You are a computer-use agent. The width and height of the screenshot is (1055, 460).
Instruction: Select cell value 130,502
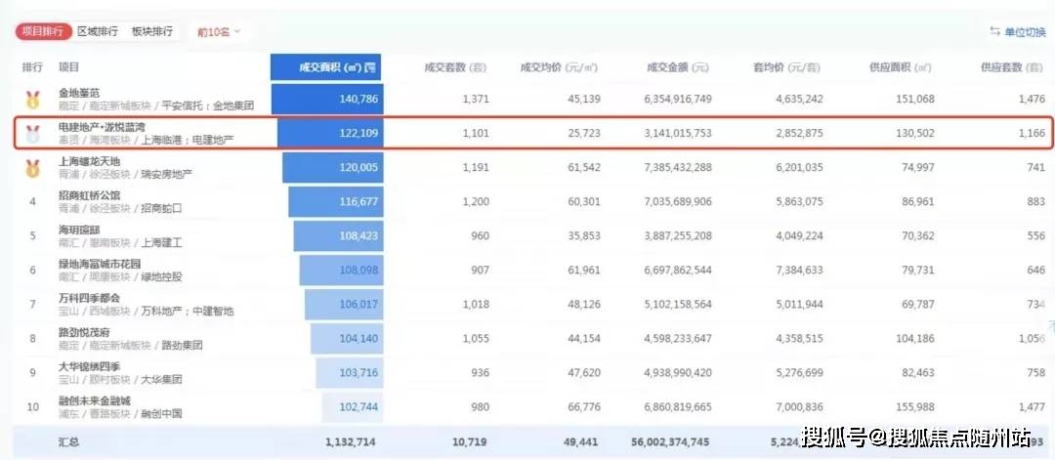(915, 134)
